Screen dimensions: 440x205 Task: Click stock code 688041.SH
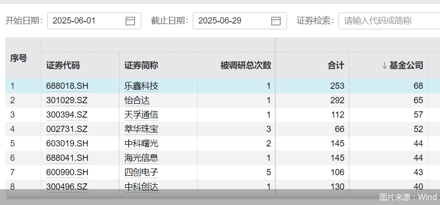pyautogui.click(x=67, y=158)
